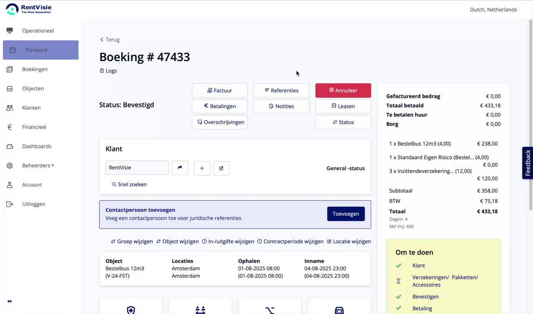533x314 pixels.
Task: Open the Feedback side tab
Action: pos(528,163)
